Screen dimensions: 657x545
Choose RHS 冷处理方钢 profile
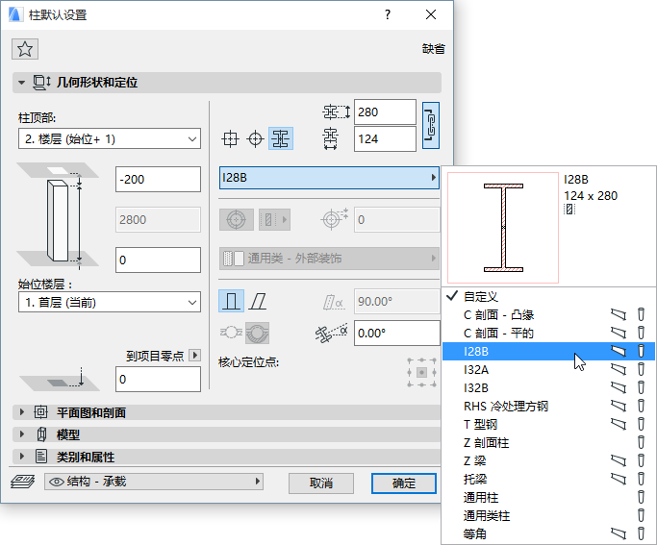click(548, 406)
